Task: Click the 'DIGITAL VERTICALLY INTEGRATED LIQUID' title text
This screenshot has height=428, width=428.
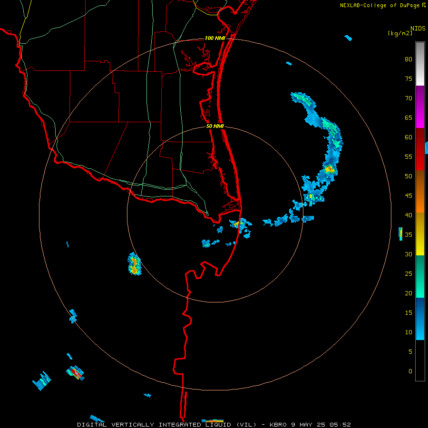Action: [154, 425]
